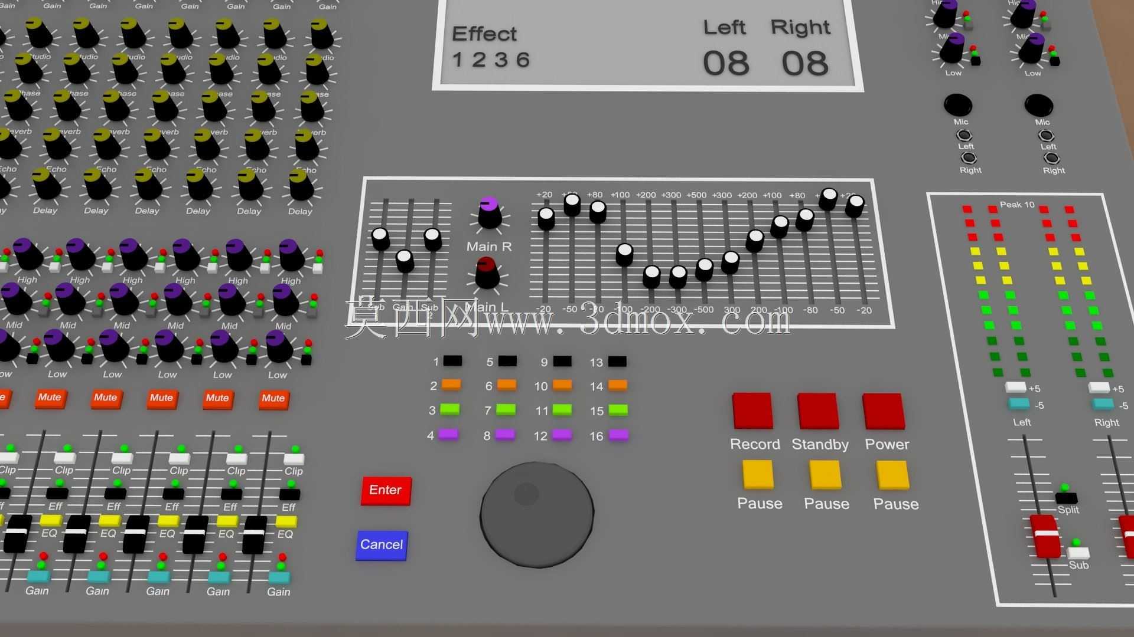Screen dimensions: 1134x637
Task: Select the red Main L knob
Action: 487,273
